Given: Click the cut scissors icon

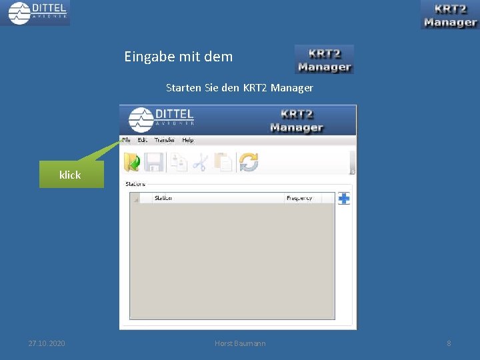Looking at the screenshot, I should [x=201, y=162].
